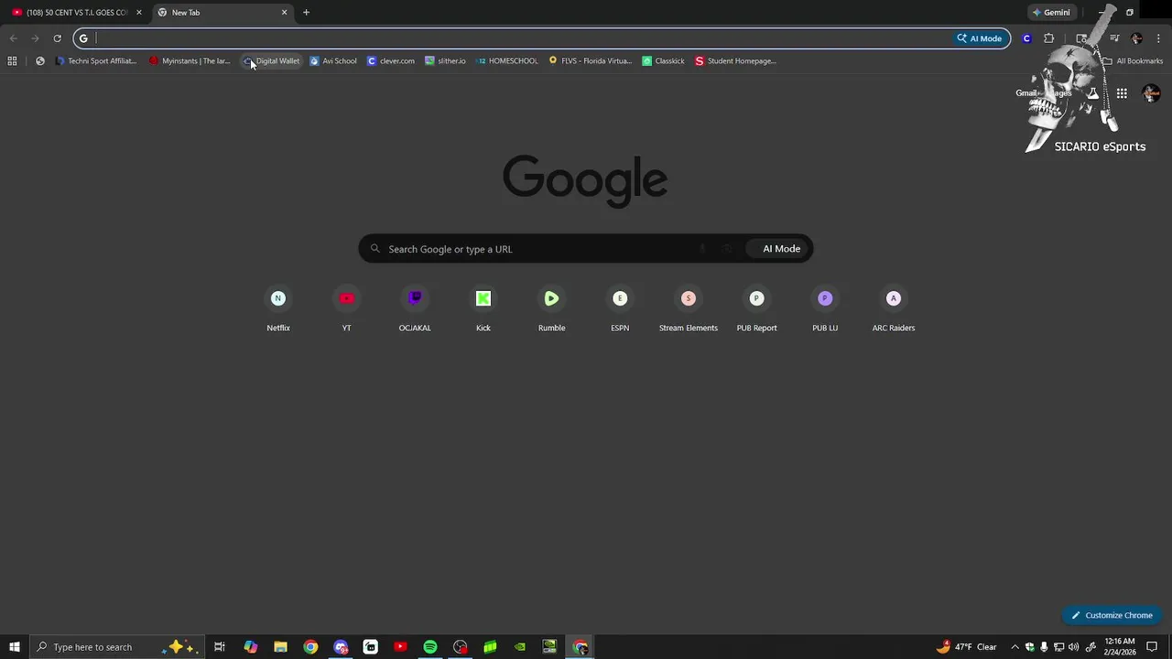This screenshot has height=659, width=1172.
Task: Open the Netflix shortcut tile
Action: pos(278,309)
